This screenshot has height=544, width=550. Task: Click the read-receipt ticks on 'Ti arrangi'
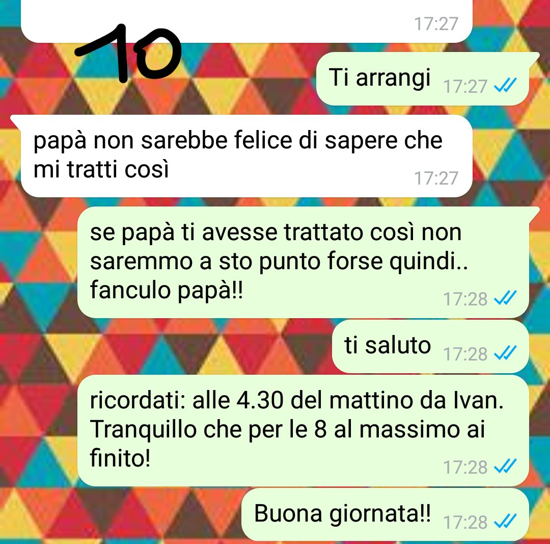pyautogui.click(x=505, y=85)
